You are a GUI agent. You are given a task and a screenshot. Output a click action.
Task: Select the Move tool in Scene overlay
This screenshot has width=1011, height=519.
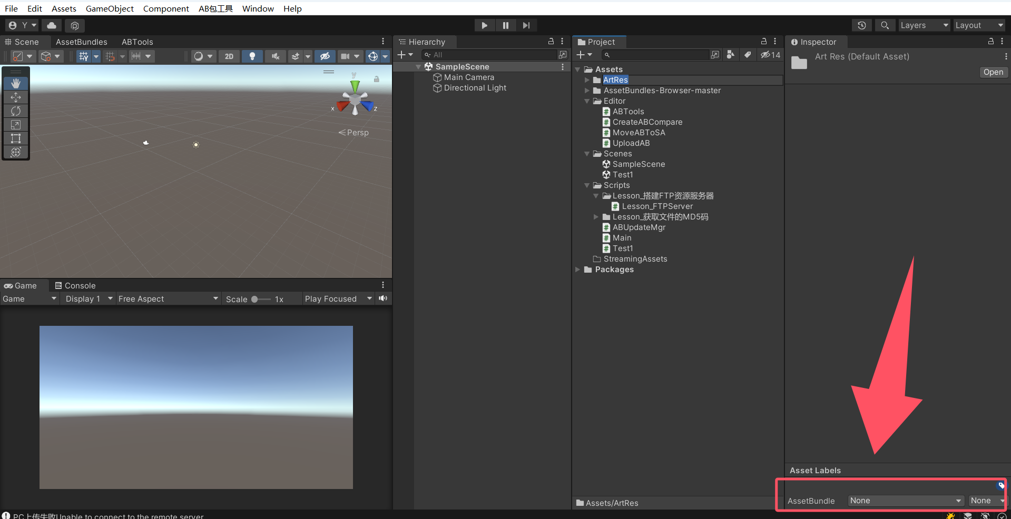click(16, 97)
